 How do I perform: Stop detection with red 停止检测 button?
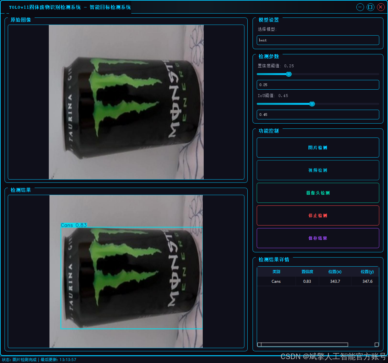pyautogui.click(x=318, y=215)
